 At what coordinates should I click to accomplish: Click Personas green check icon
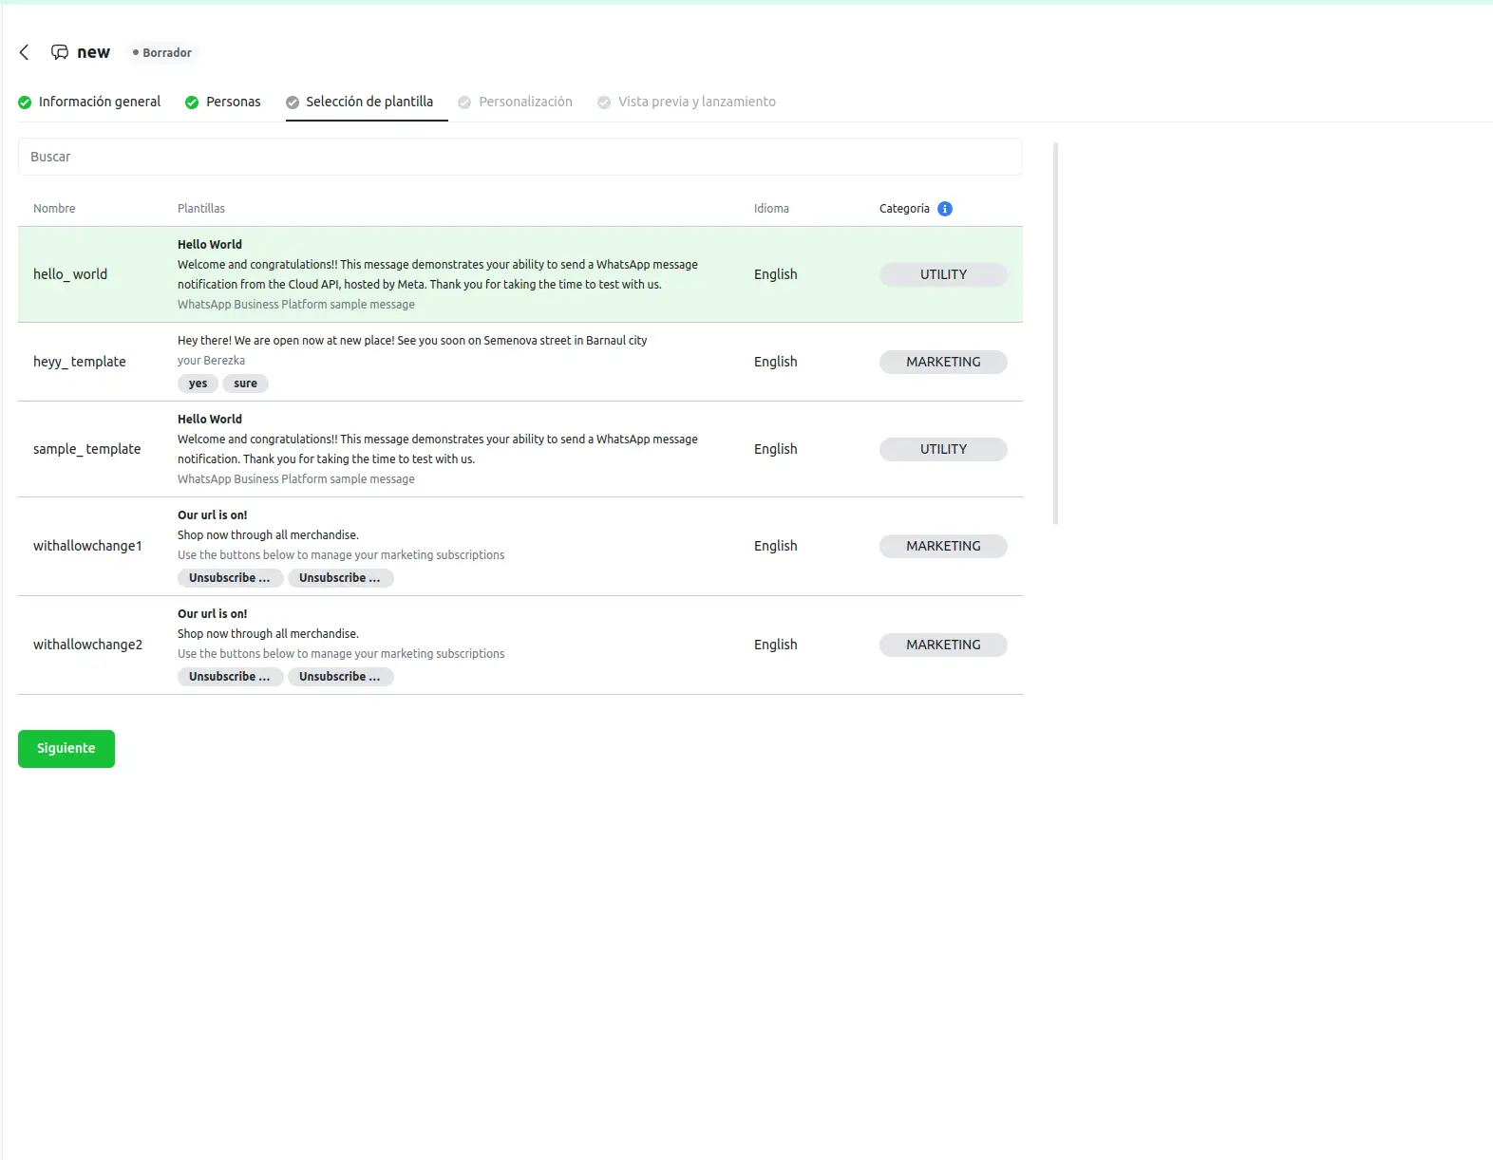[192, 103]
